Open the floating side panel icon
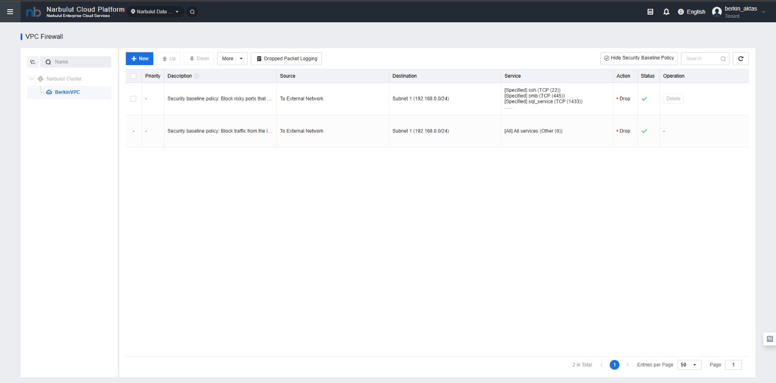Viewport: 776px width, 383px height. 770,339
